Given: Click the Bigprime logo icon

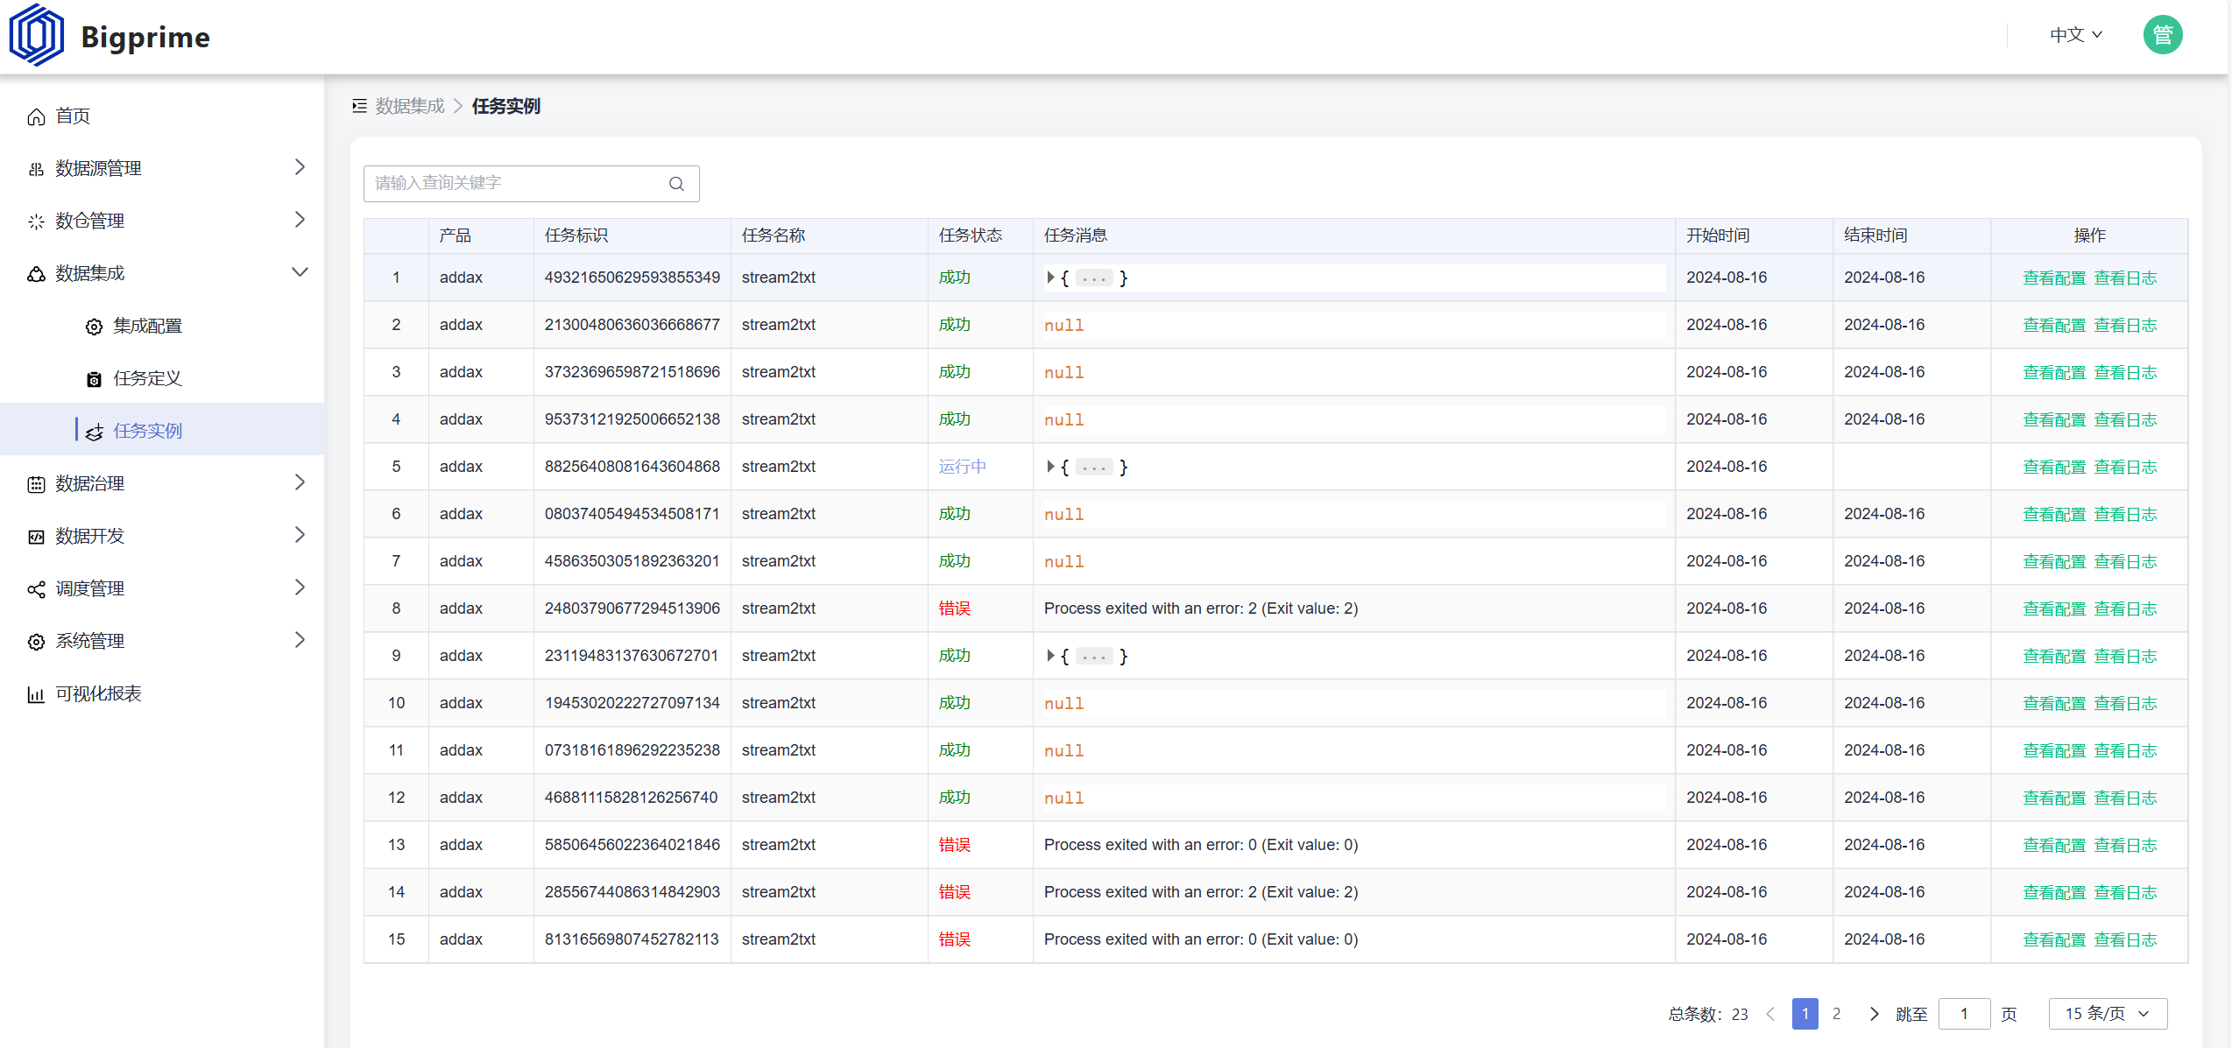Looking at the screenshot, I should (36, 35).
